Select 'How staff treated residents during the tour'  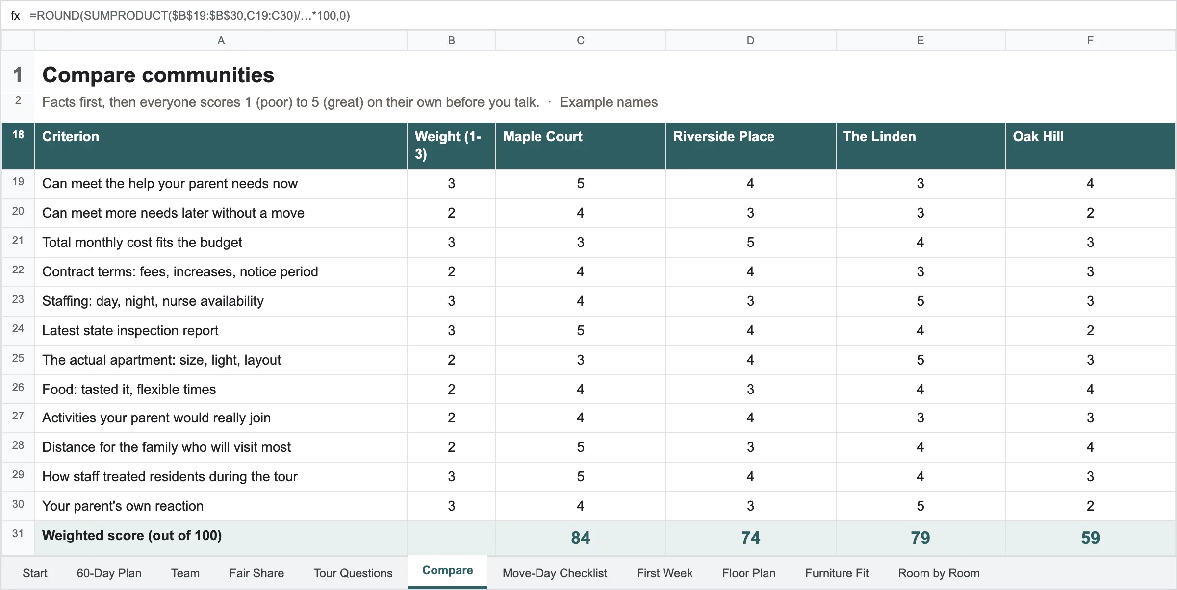221,477
